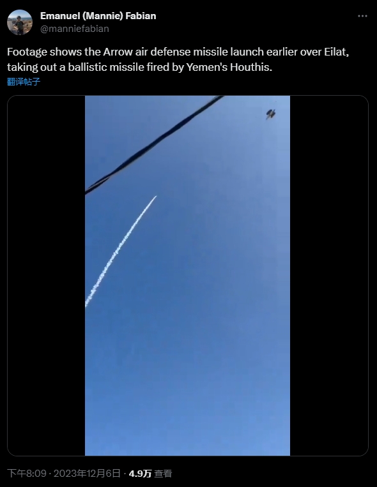Screen dimensions: 377x487
Task: Visit the @manniefabian handle link
Action: [x=75, y=29]
